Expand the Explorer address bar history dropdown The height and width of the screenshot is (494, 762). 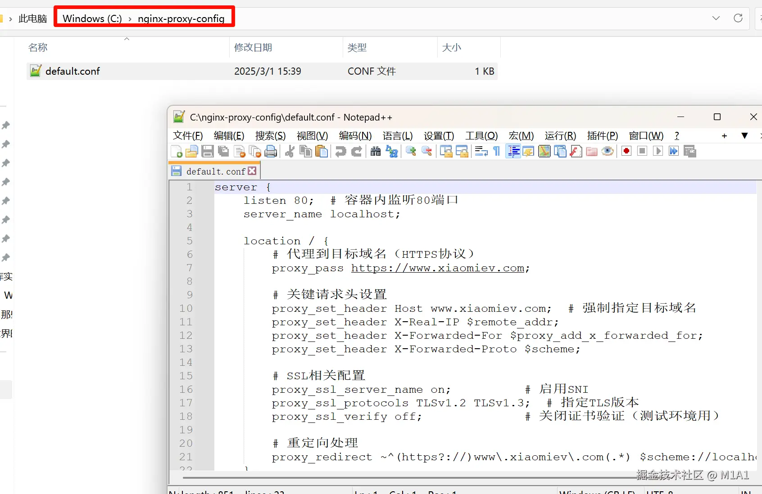tap(716, 18)
